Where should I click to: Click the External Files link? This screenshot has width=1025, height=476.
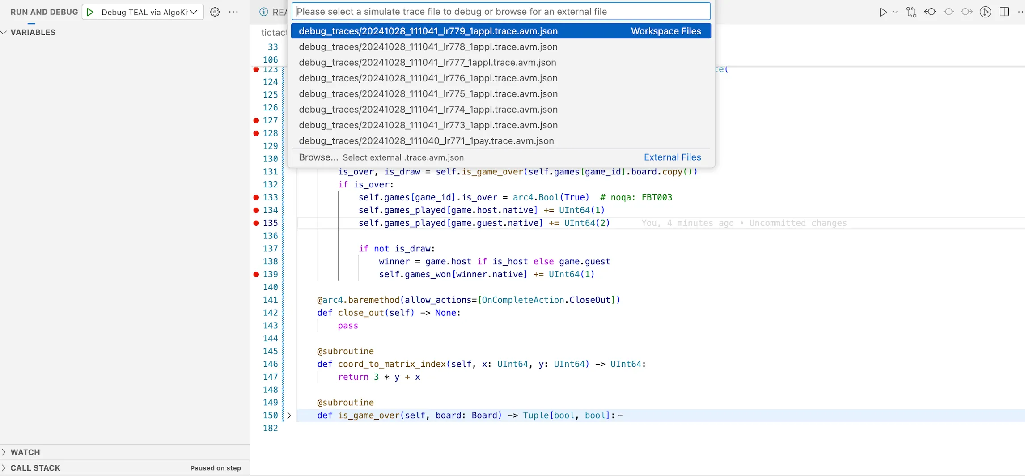[x=672, y=157]
